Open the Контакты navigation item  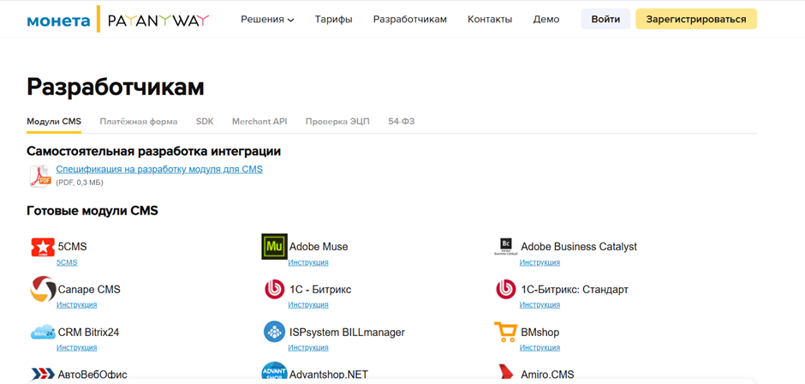[x=490, y=20]
